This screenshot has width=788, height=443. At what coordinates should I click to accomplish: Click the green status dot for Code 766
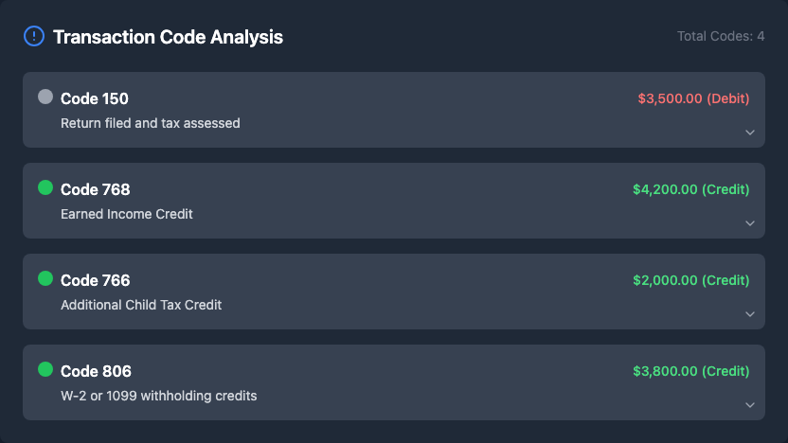(x=45, y=278)
